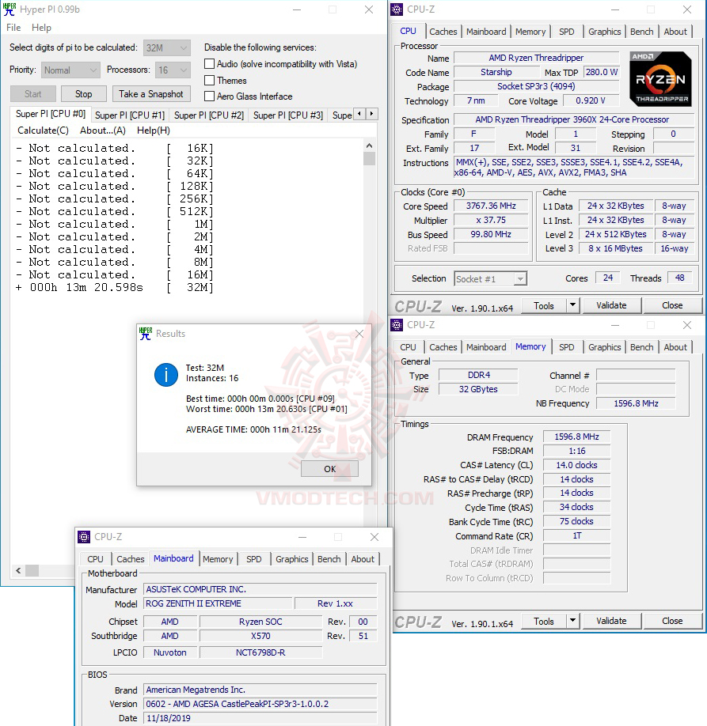Minimize the top CPU-Z CPU window
The width and height of the screenshot is (707, 726).
click(x=614, y=9)
